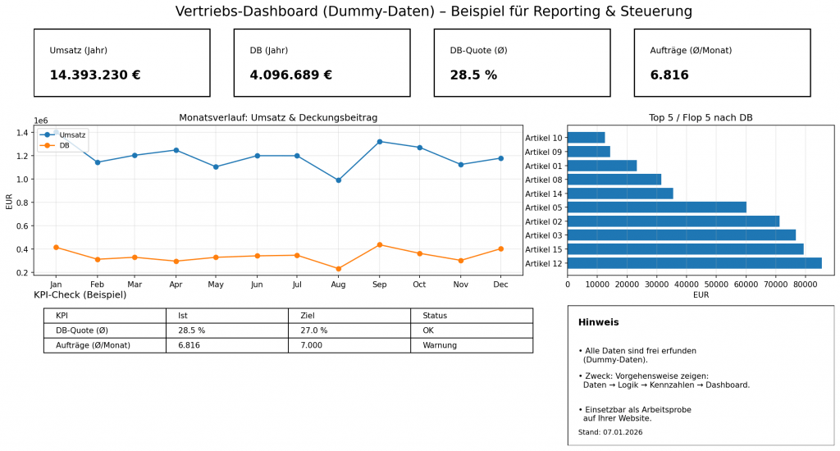Click the Umsatz data point for Aug
The width and height of the screenshot is (840, 451).
pyautogui.click(x=338, y=180)
